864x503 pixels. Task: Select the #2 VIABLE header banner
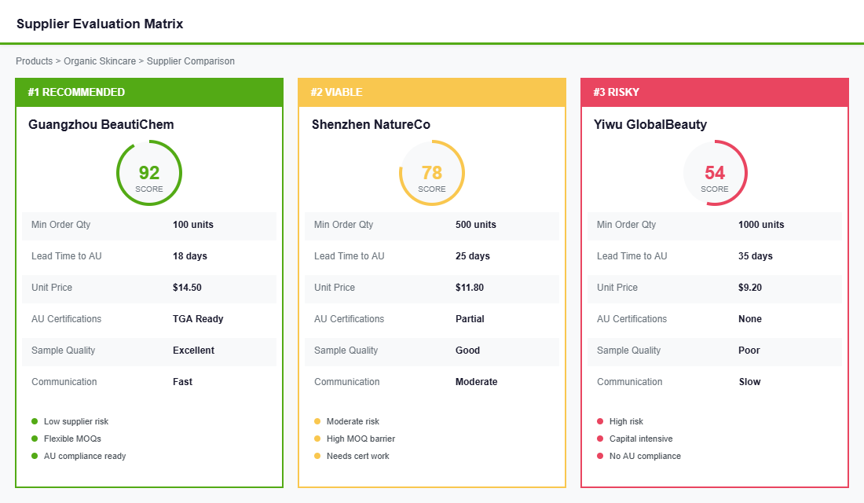tap(432, 92)
